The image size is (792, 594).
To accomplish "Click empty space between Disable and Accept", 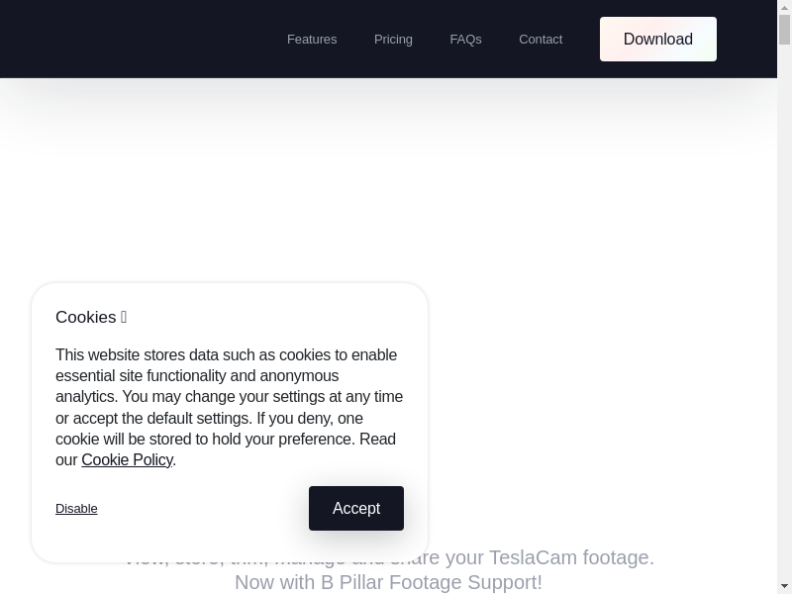I will pos(198,509).
